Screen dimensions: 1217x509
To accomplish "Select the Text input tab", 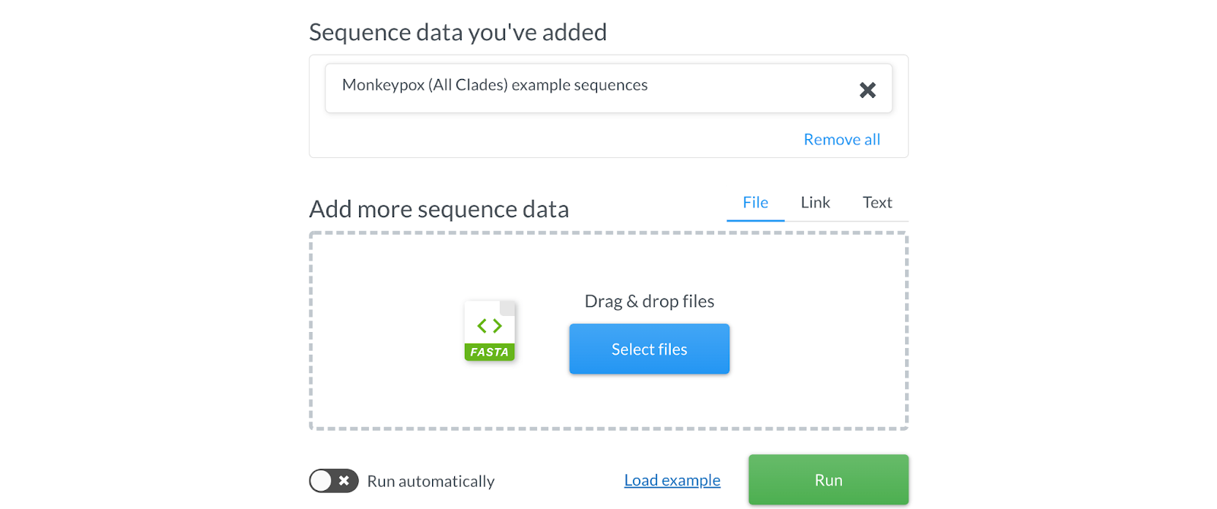I will tap(877, 203).
